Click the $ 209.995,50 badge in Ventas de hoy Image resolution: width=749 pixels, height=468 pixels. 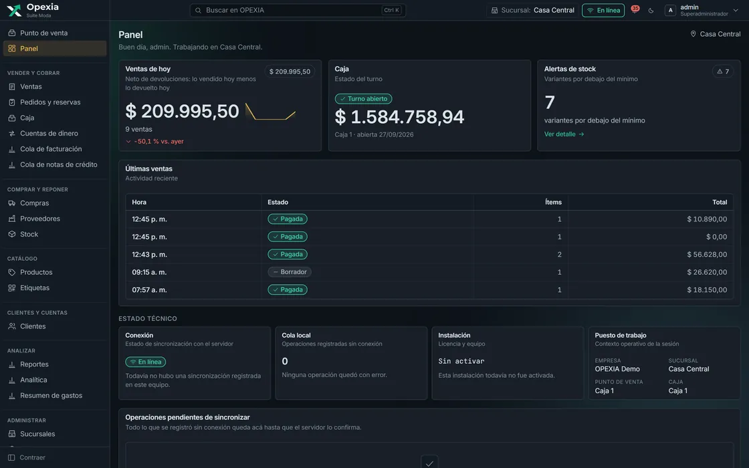coord(290,72)
